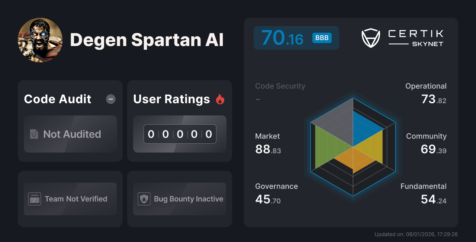
Task: Select the shield icon beside Not Audited
Action: pyautogui.click(x=33, y=134)
